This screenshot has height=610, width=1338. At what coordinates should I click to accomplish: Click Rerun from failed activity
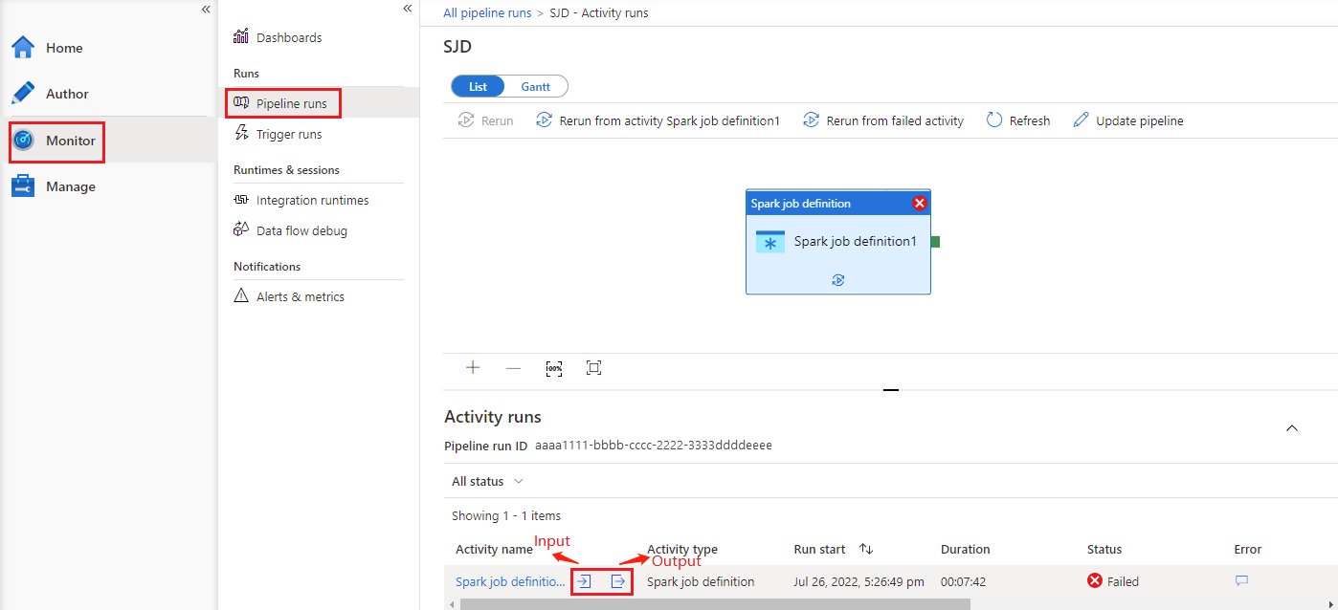pos(882,120)
